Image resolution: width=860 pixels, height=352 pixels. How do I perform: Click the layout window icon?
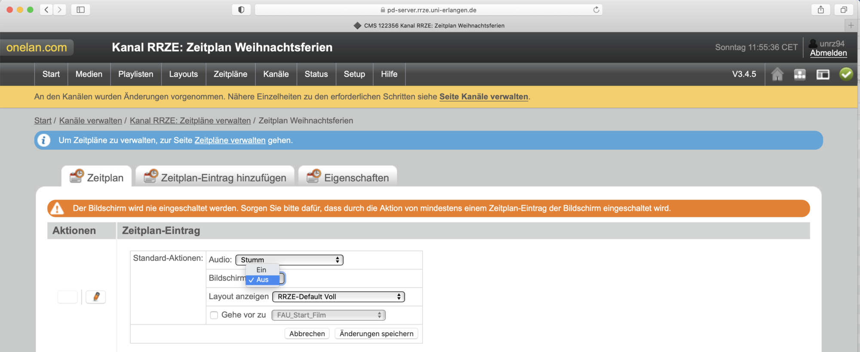coord(823,74)
